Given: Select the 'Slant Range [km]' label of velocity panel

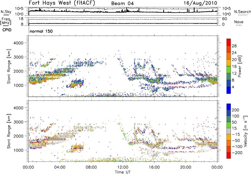Looking at the screenshot, I should (x=9, y=131).
